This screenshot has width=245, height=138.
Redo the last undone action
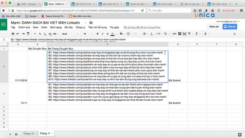tap(23, 34)
